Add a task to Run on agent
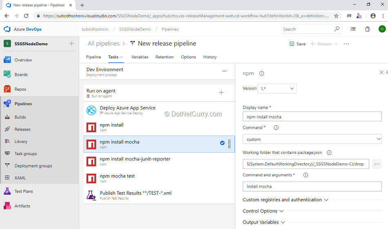Viewport: 388px width, 229px height. coord(221,93)
